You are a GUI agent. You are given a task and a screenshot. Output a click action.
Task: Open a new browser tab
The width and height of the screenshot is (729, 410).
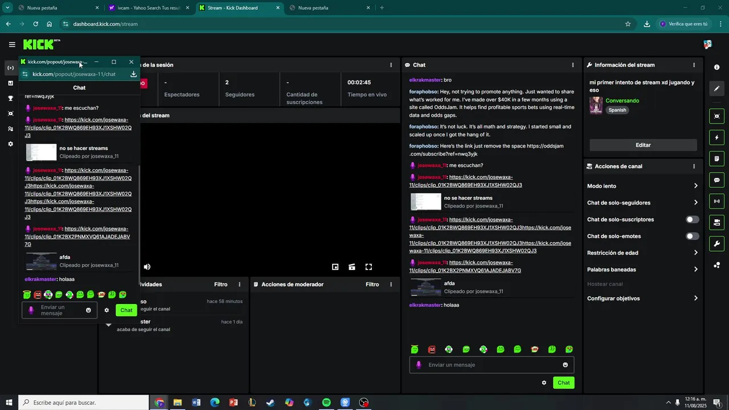[x=382, y=8]
